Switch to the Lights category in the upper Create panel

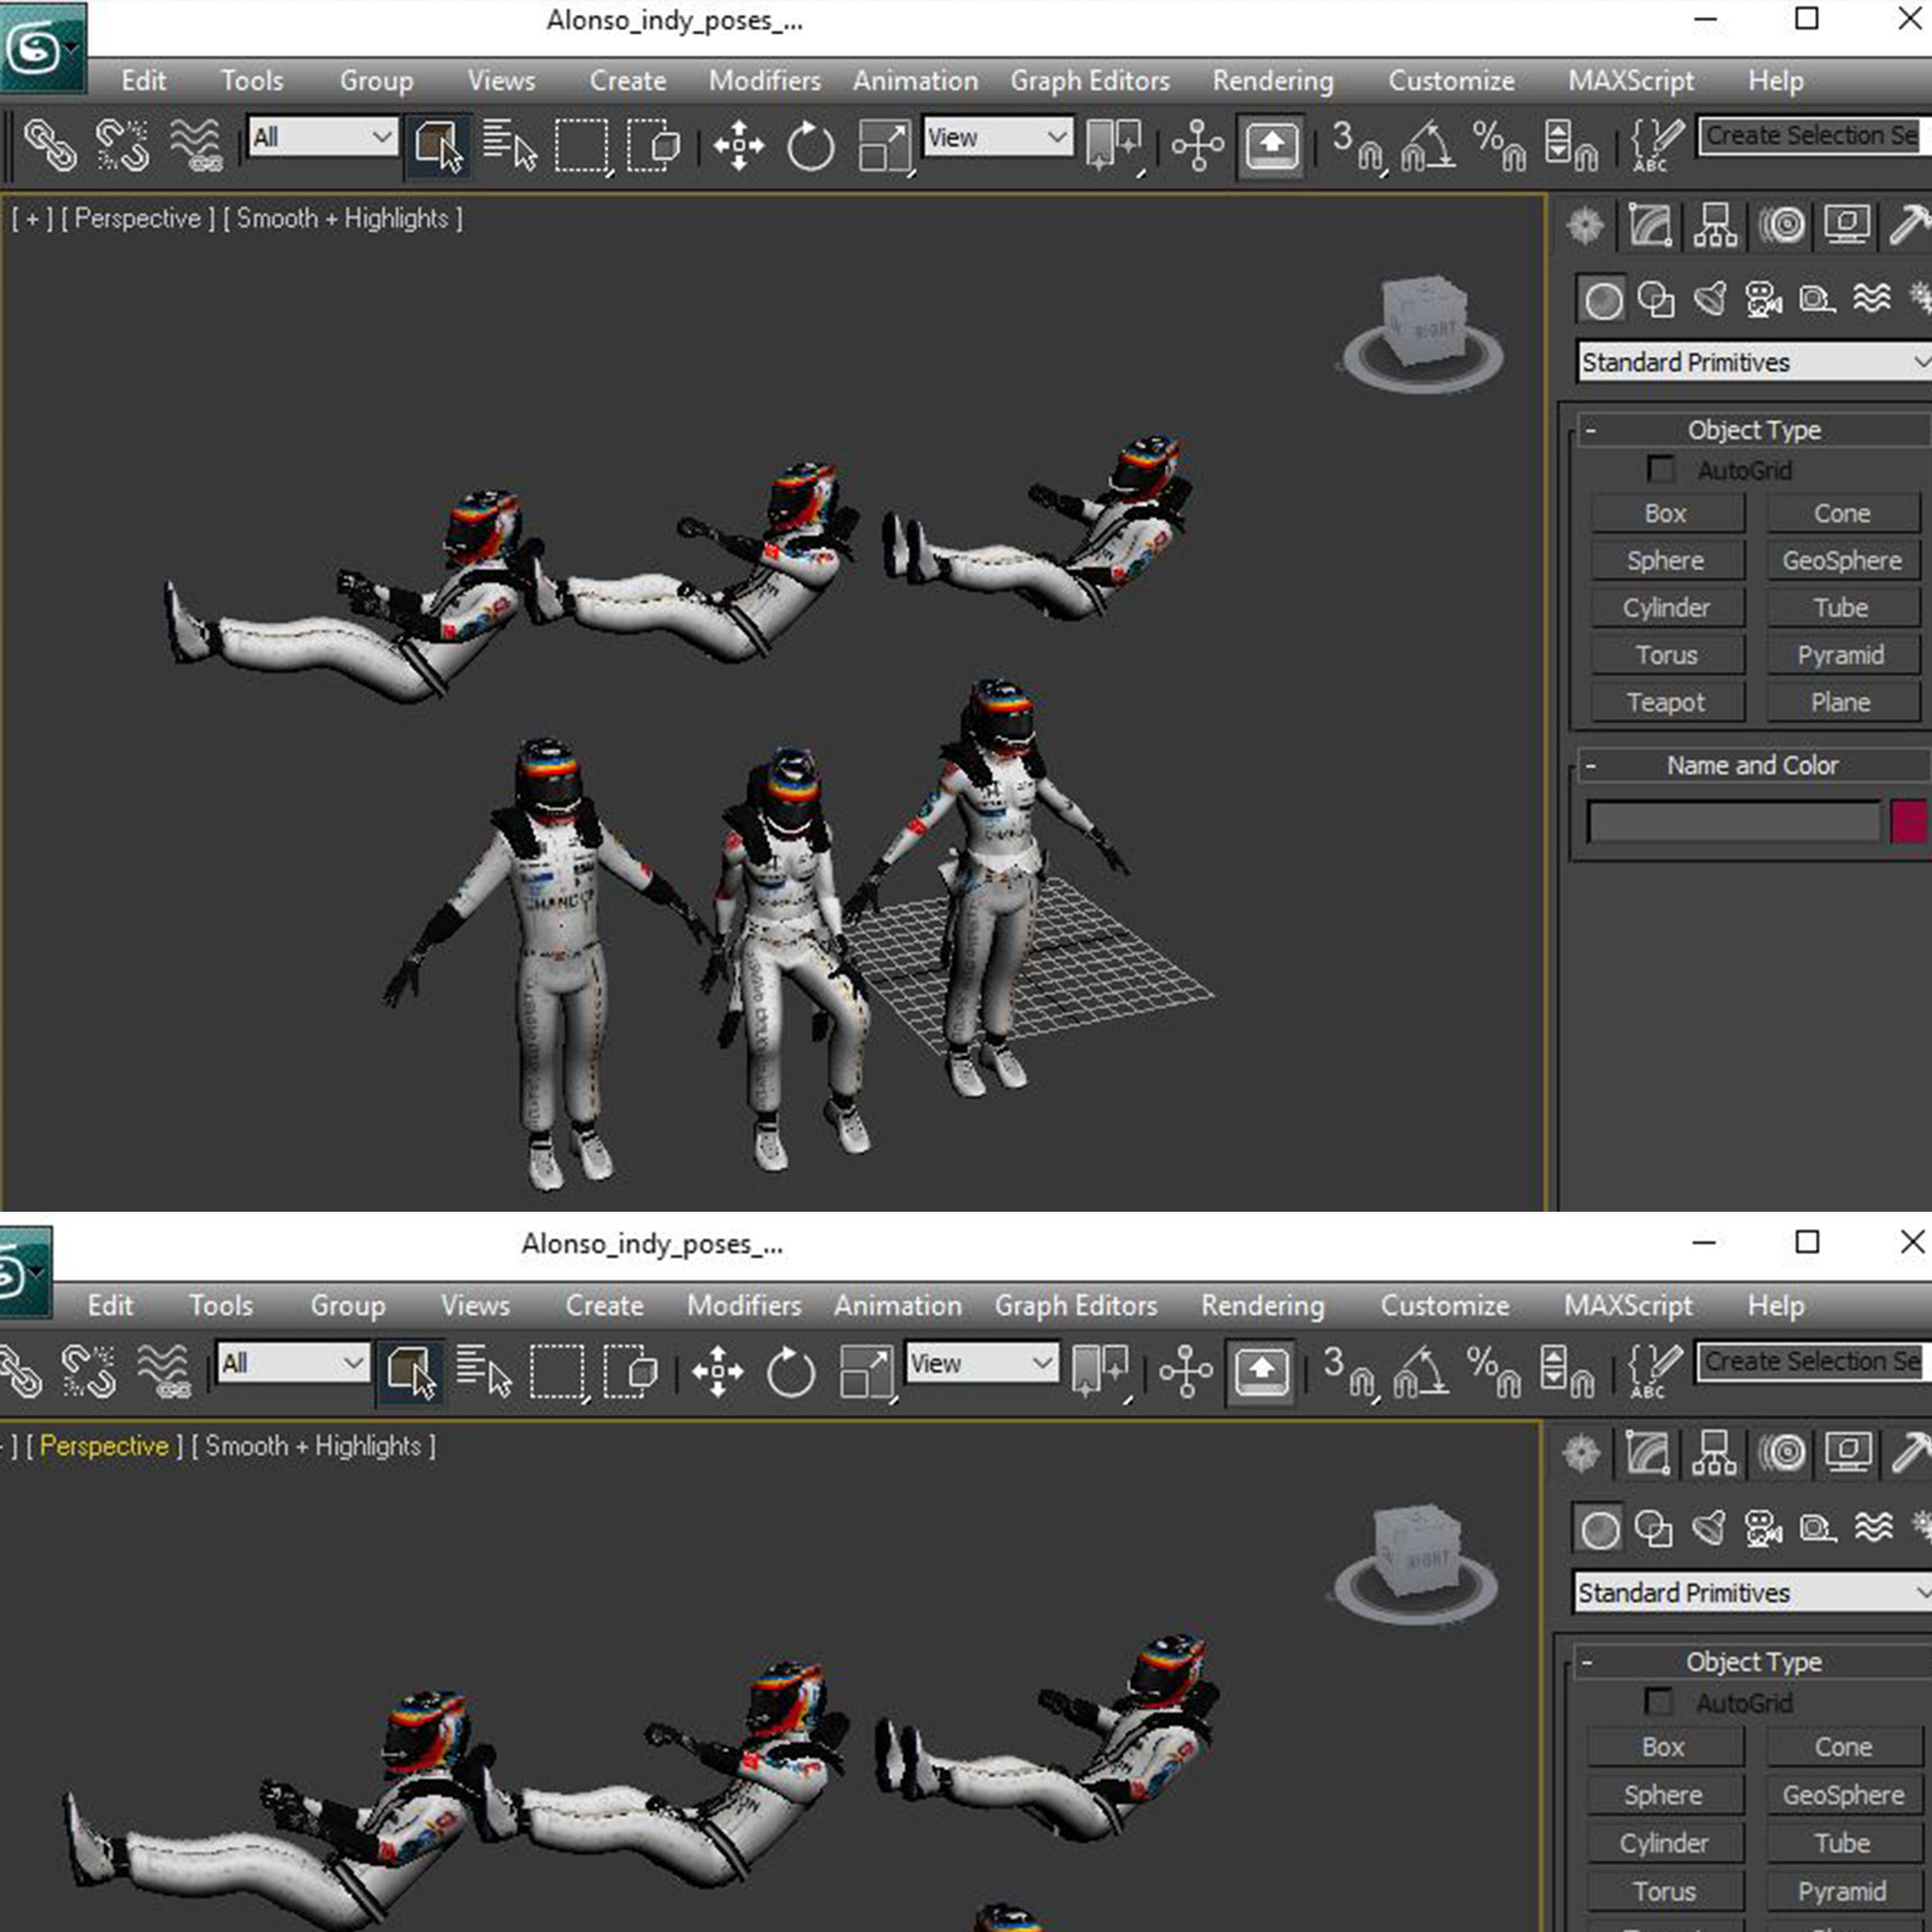pyautogui.click(x=1710, y=299)
